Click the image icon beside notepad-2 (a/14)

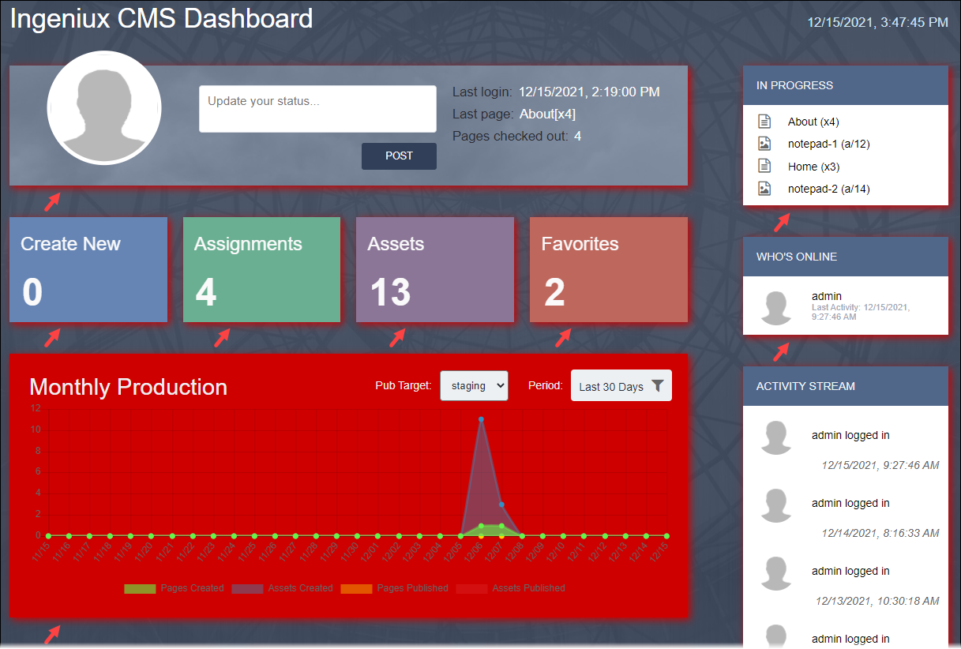pyautogui.click(x=764, y=189)
